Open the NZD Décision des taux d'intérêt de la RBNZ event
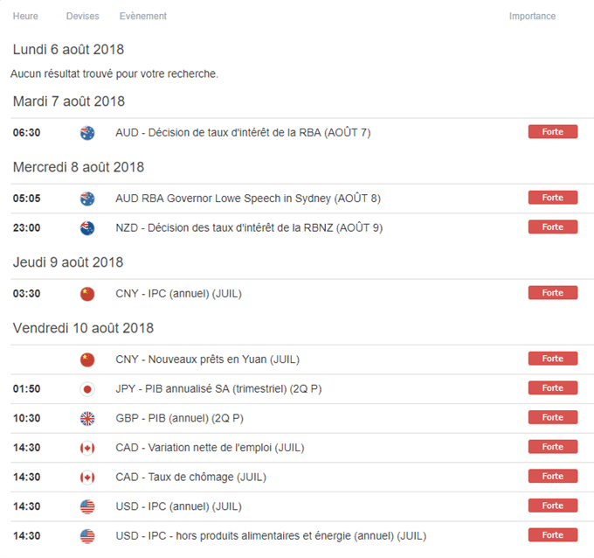Screen dimensions: 594x558 pos(249,227)
